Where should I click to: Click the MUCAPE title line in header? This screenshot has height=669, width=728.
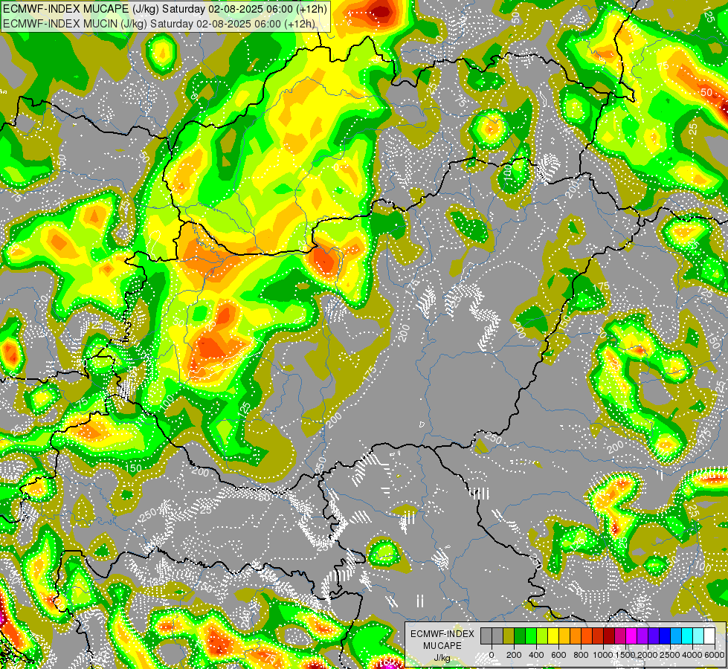165,9
